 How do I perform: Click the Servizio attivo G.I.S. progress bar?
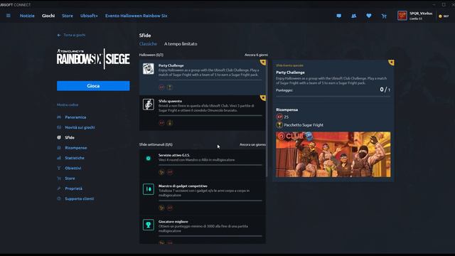pos(210,165)
